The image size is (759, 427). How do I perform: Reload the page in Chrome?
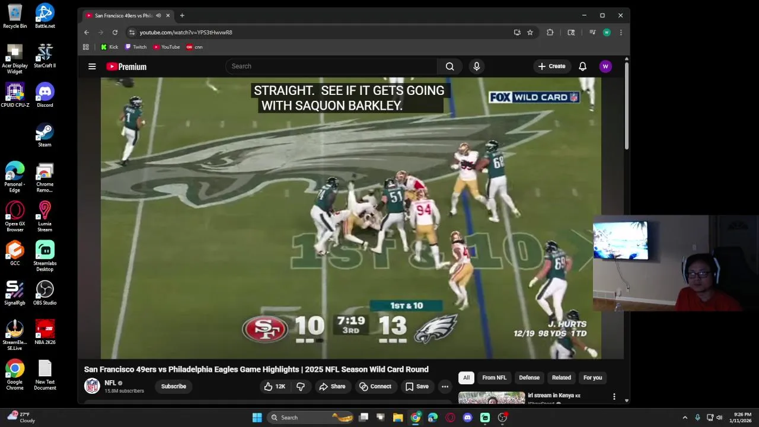115,33
